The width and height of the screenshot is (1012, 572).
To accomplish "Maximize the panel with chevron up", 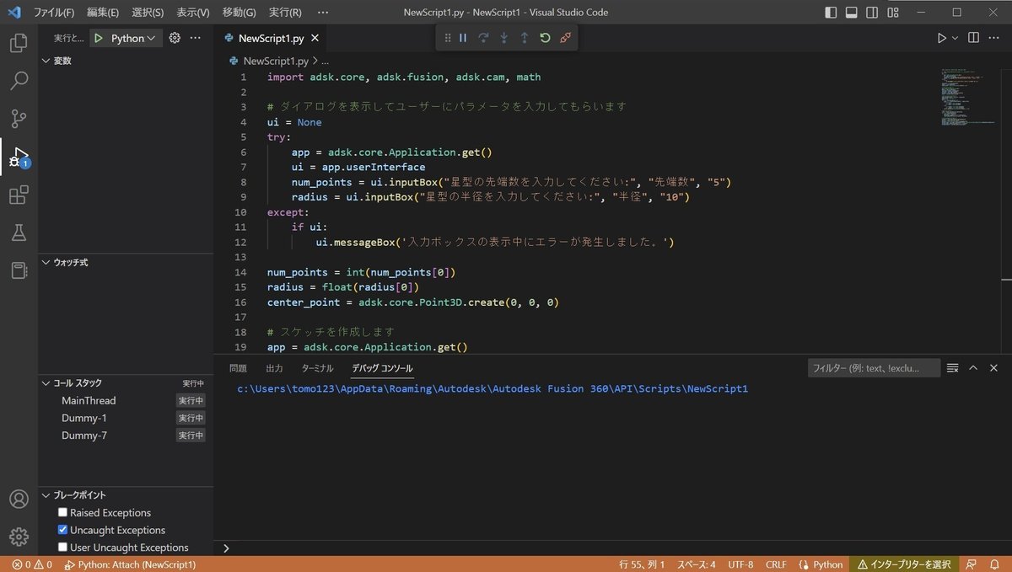I will click(973, 368).
